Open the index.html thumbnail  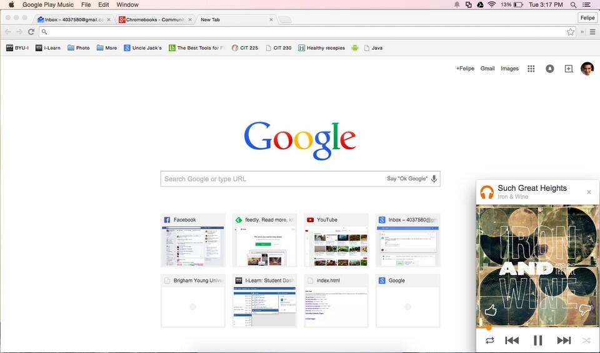[336, 301]
